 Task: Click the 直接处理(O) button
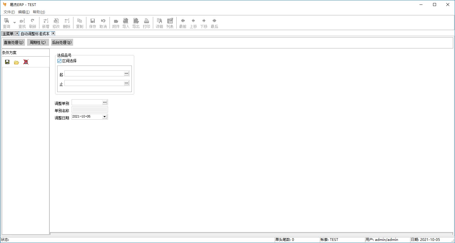(x=14, y=42)
